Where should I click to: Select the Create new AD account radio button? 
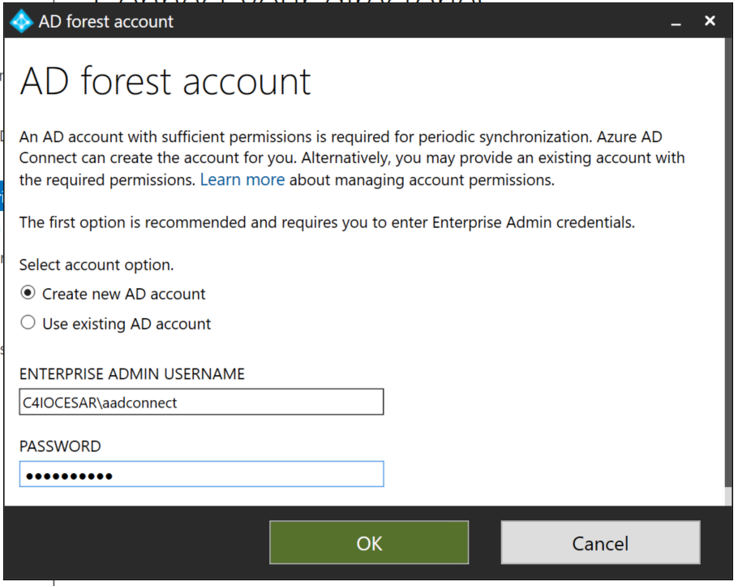(x=28, y=293)
